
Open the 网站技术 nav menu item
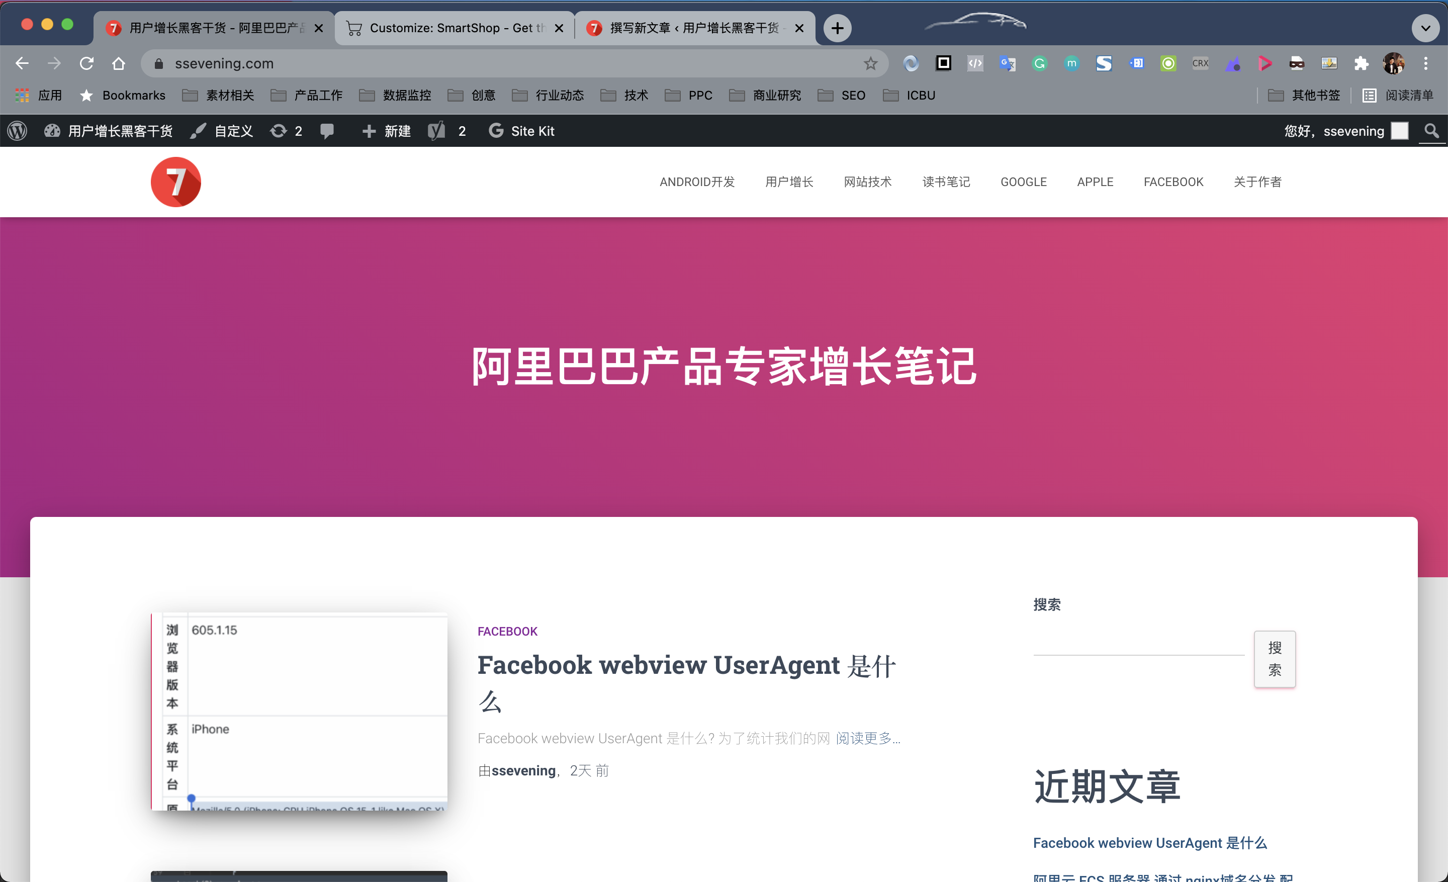click(x=867, y=182)
